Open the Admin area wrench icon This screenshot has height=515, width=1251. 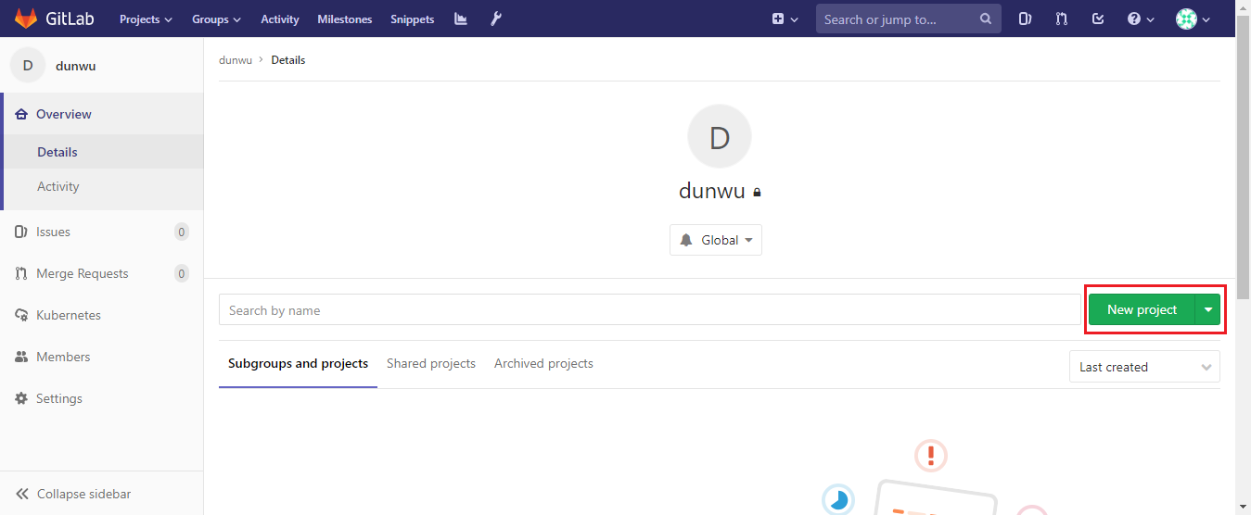[496, 19]
